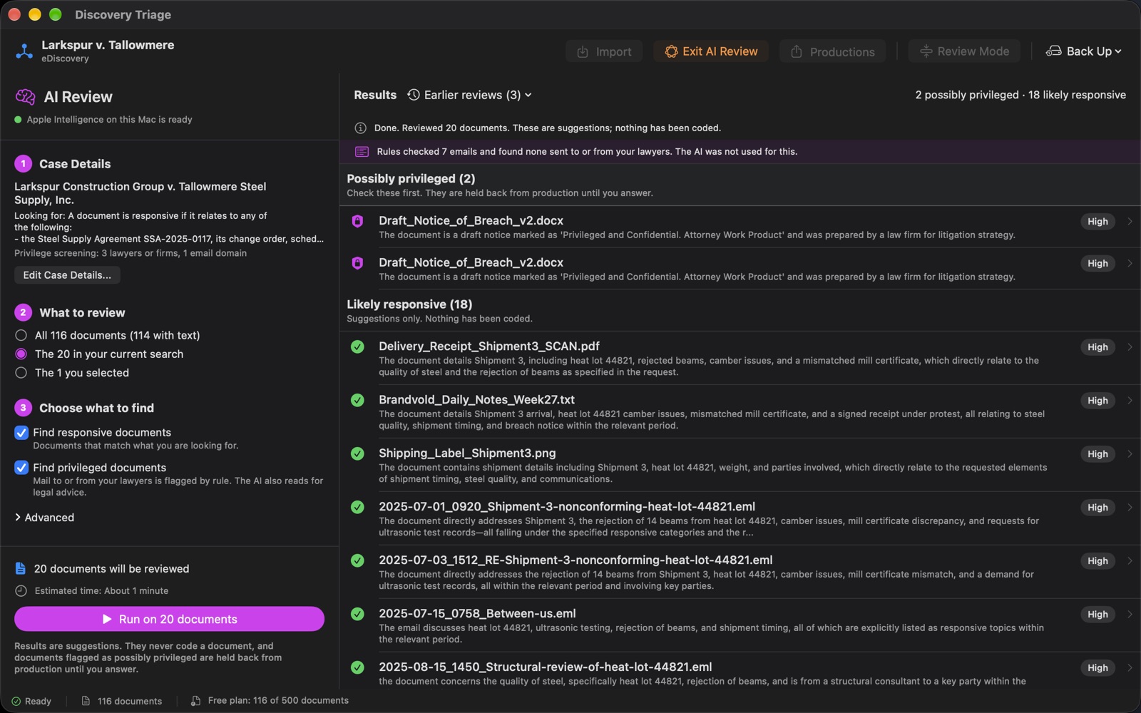Click the Larkspur v. Tallowmere case network icon
Viewport: 1141px width, 713px height.
(x=24, y=51)
